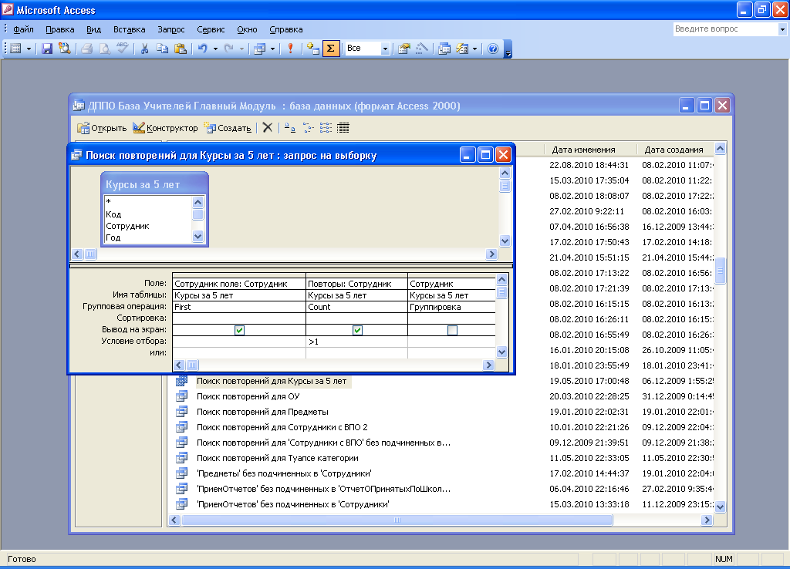Open the Вид menu
This screenshot has height=569, width=790.
[93, 29]
